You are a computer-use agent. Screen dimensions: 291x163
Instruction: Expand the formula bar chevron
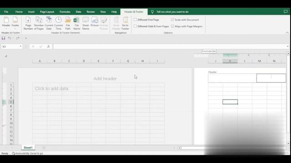coord(287,46)
